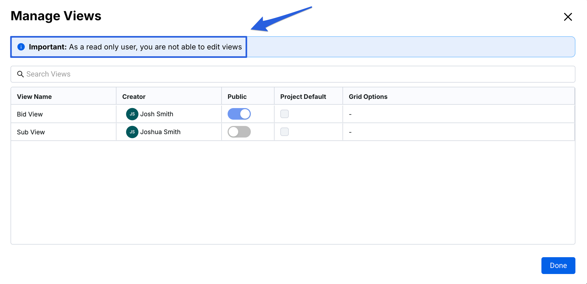Click the Grid Options column header
The image size is (587, 284).
click(x=368, y=97)
